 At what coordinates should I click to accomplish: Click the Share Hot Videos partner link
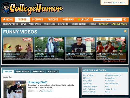pyautogui.click(x=112, y=84)
